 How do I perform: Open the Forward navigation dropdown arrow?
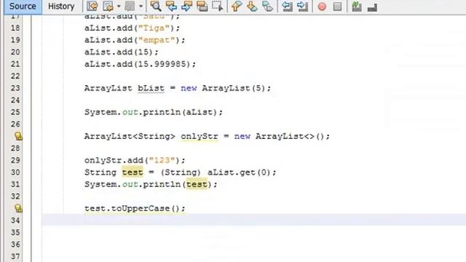click(141, 7)
